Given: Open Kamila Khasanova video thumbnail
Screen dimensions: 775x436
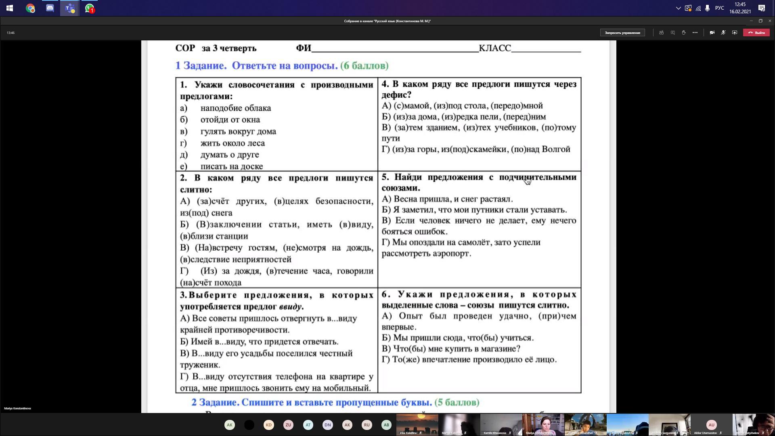Looking at the screenshot, I should coord(501,425).
